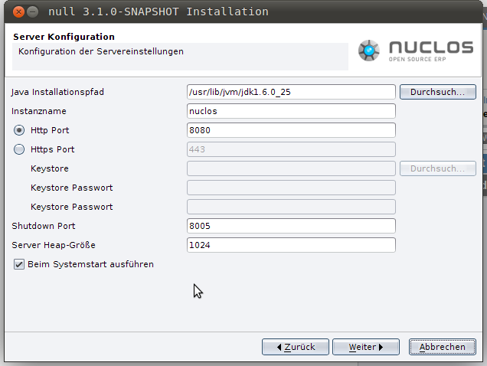This screenshot has height=366, width=487.
Task: Click the Http Port value field
Action: (x=291, y=130)
